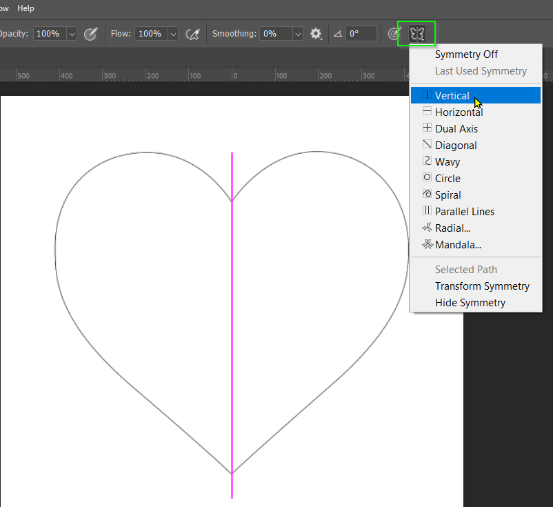This screenshot has height=507, width=553.
Task: Pick Wavy symmetry option
Action: pyautogui.click(x=447, y=162)
